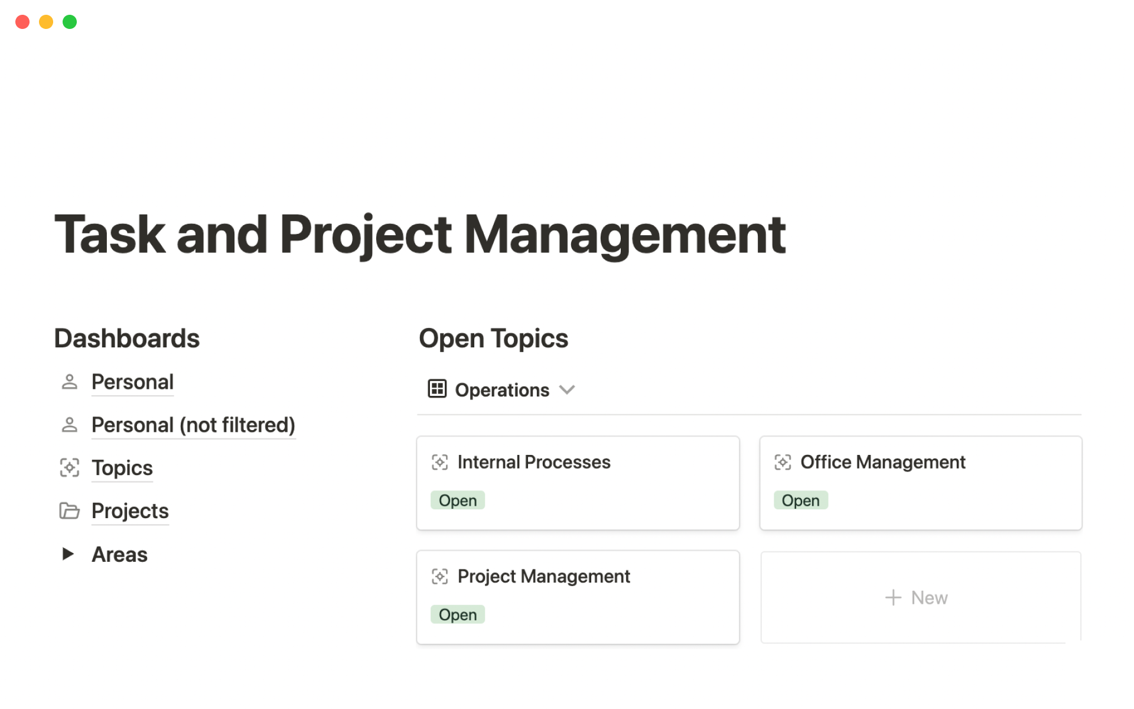The width and height of the screenshot is (1134, 709).
Task: Click the Internal Processes topic icon
Action: pos(440,461)
